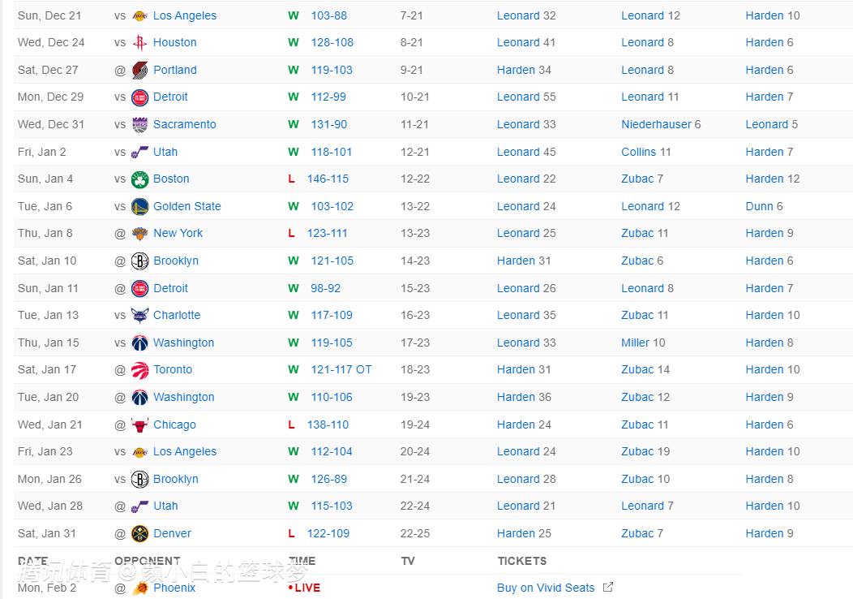The image size is (853, 599).
Task: Click the Boston Celtics logo
Action: pyautogui.click(x=139, y=179)
